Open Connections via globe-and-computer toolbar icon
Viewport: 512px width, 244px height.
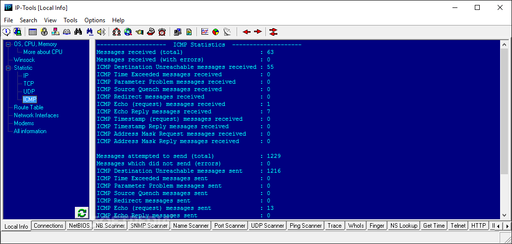tap(17, 32)
